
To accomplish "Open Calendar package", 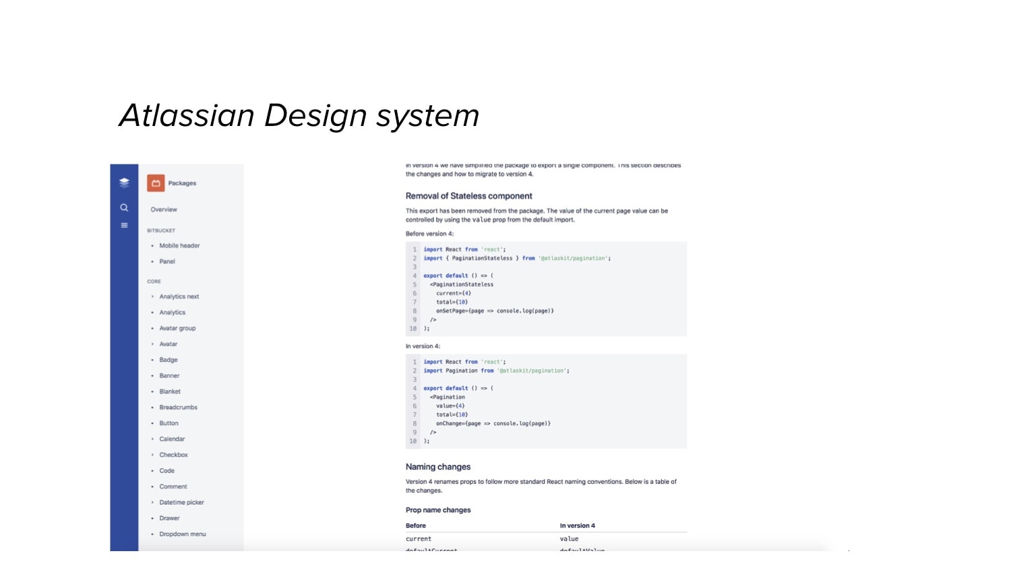I will 172,439.
